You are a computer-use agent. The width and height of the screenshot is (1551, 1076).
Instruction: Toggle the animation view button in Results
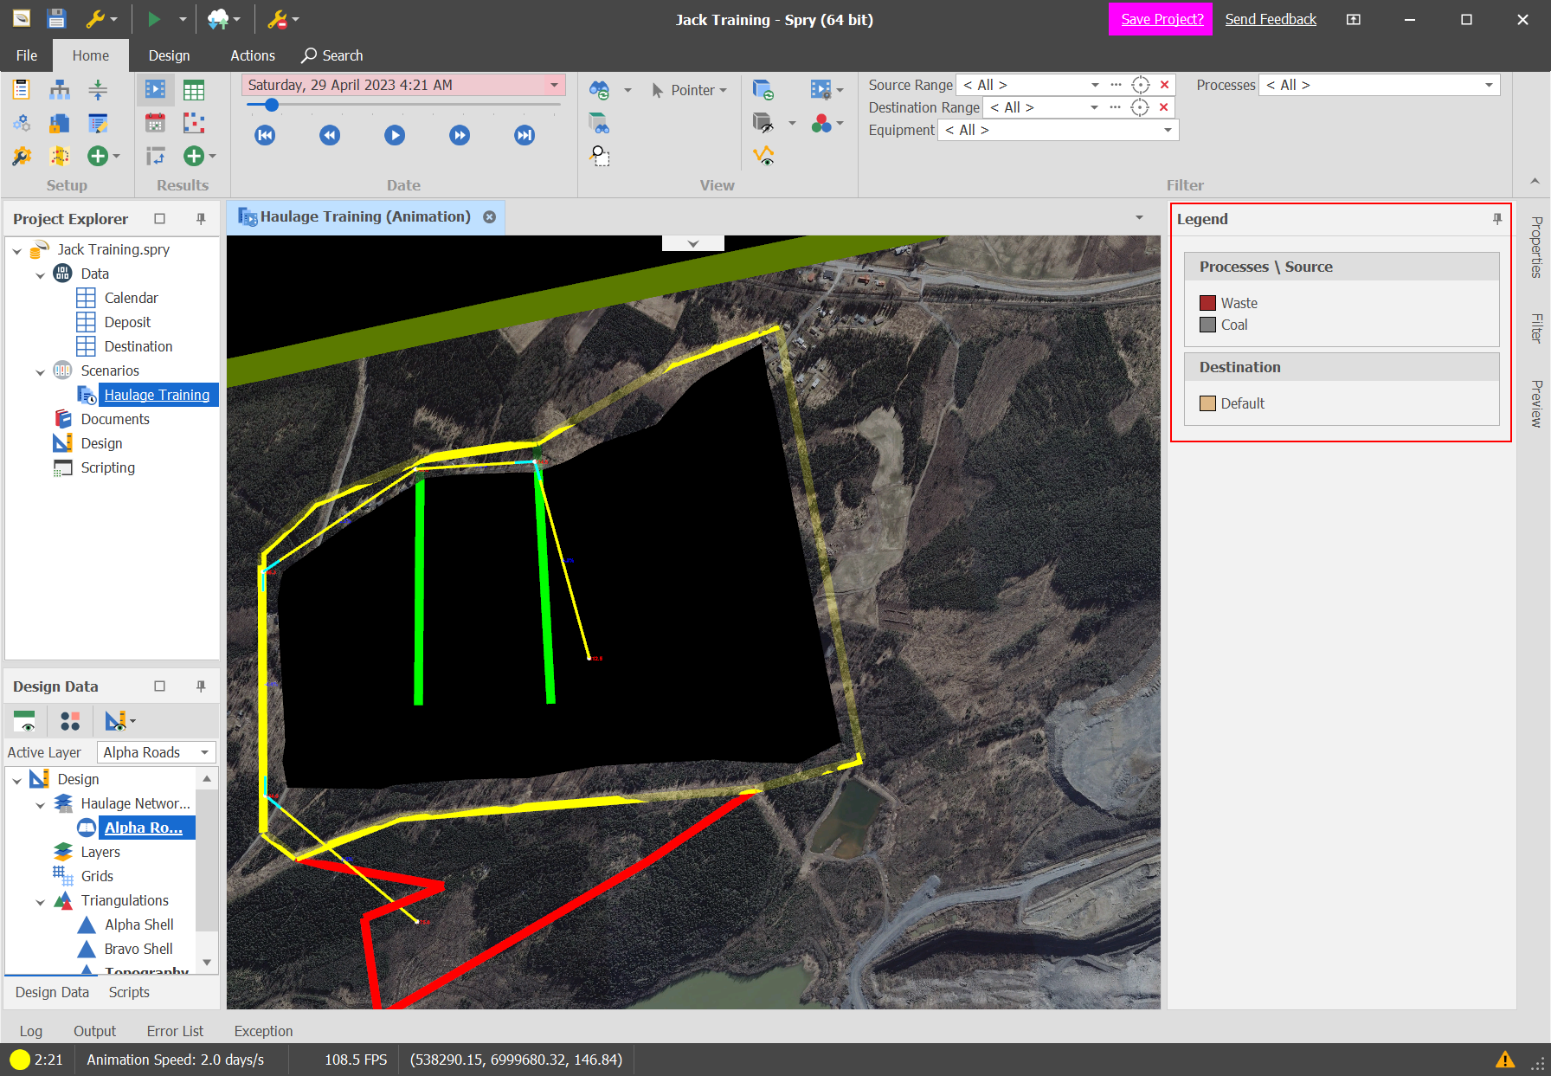[x=155, y=90]
